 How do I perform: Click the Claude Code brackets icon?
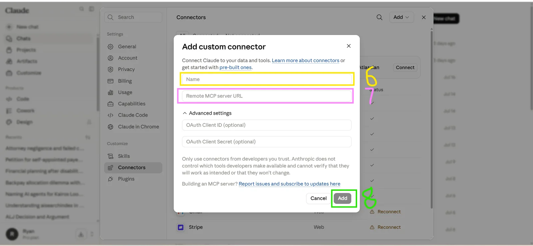coord(111,115)
